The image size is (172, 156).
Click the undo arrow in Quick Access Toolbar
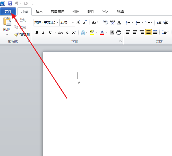(x=17, y=3)
